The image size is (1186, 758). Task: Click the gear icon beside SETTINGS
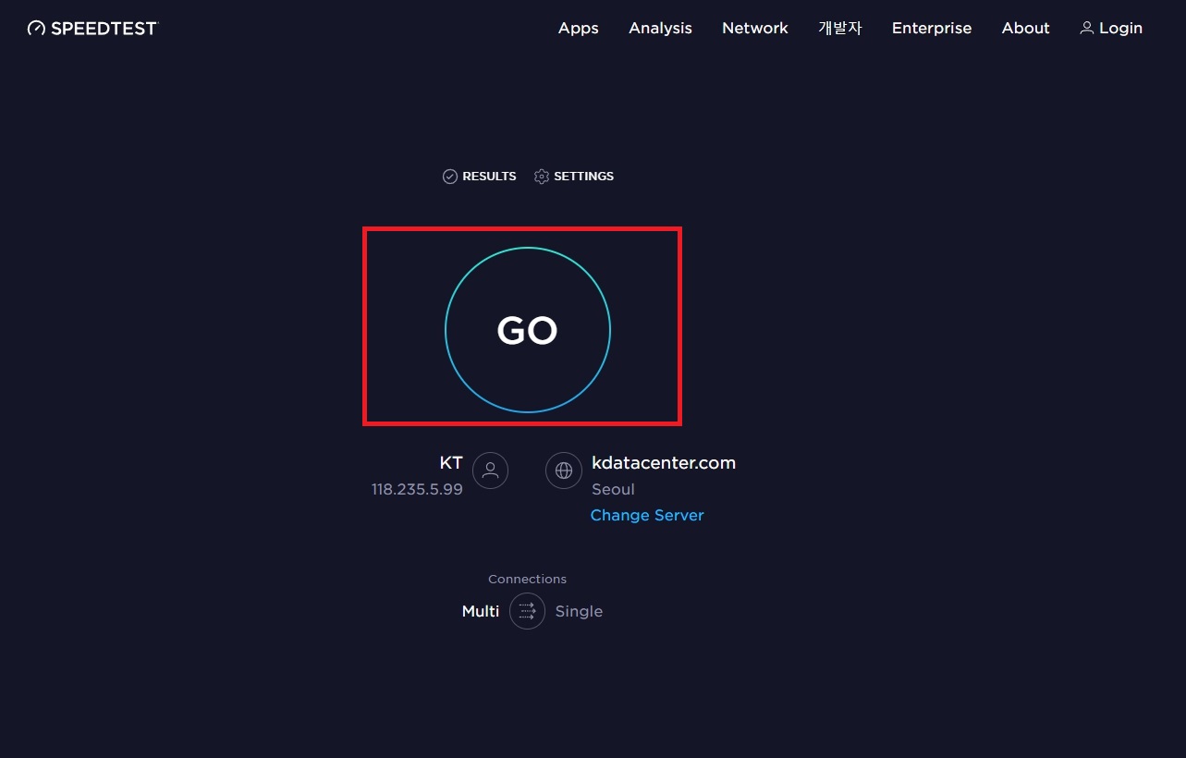click(x=542, y=177)
